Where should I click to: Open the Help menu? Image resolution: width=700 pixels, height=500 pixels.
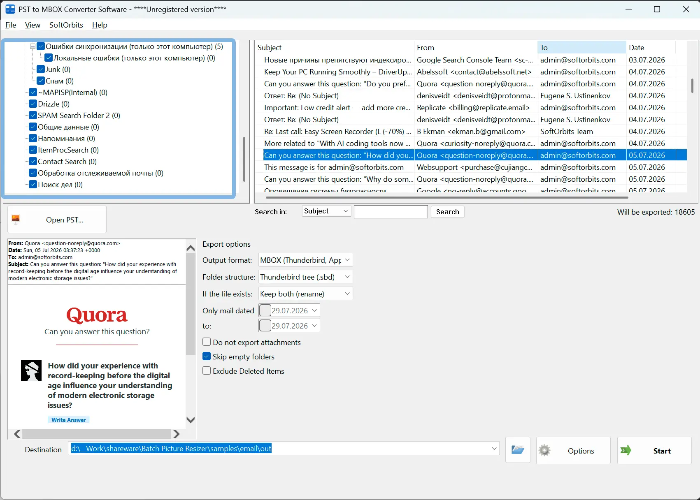100,25
